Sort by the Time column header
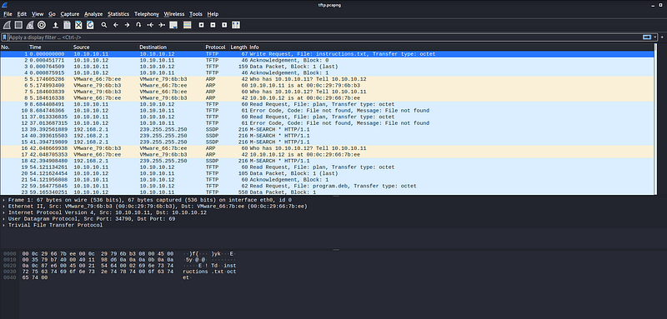 click(49, 47)
